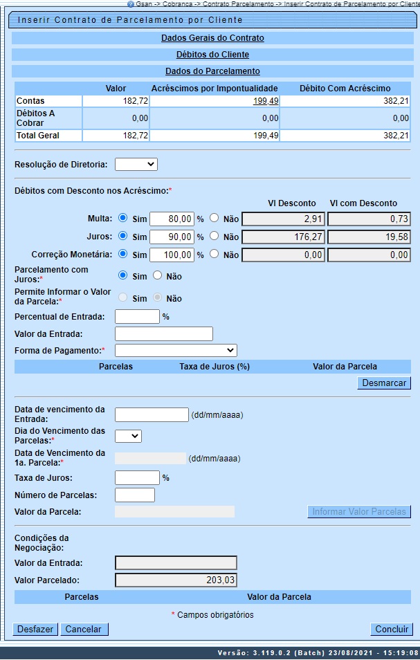
Task: Select "Não" for Multa discount
Action: (x=214, y=218)
